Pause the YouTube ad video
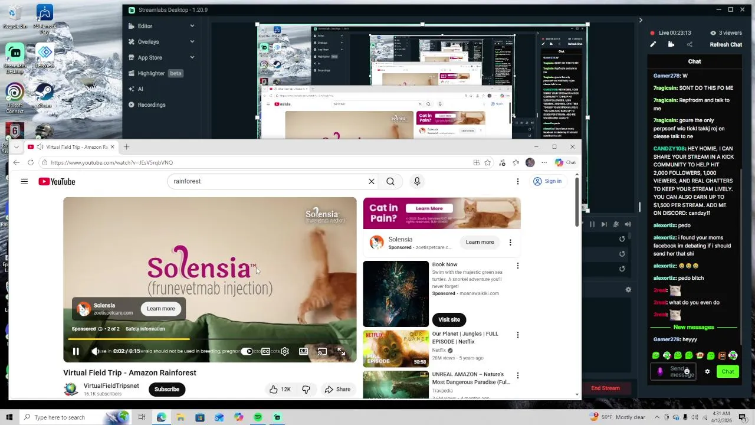This screenshot has height=425, width=755. [x=75, y=351]
